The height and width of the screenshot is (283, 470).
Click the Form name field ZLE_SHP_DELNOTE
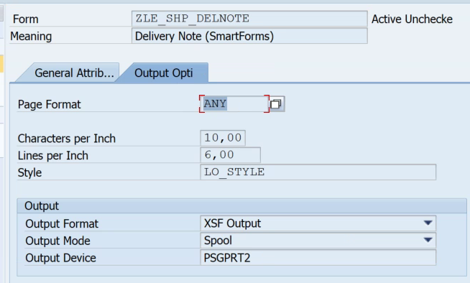pyautogui.click(x=249, y=19)
